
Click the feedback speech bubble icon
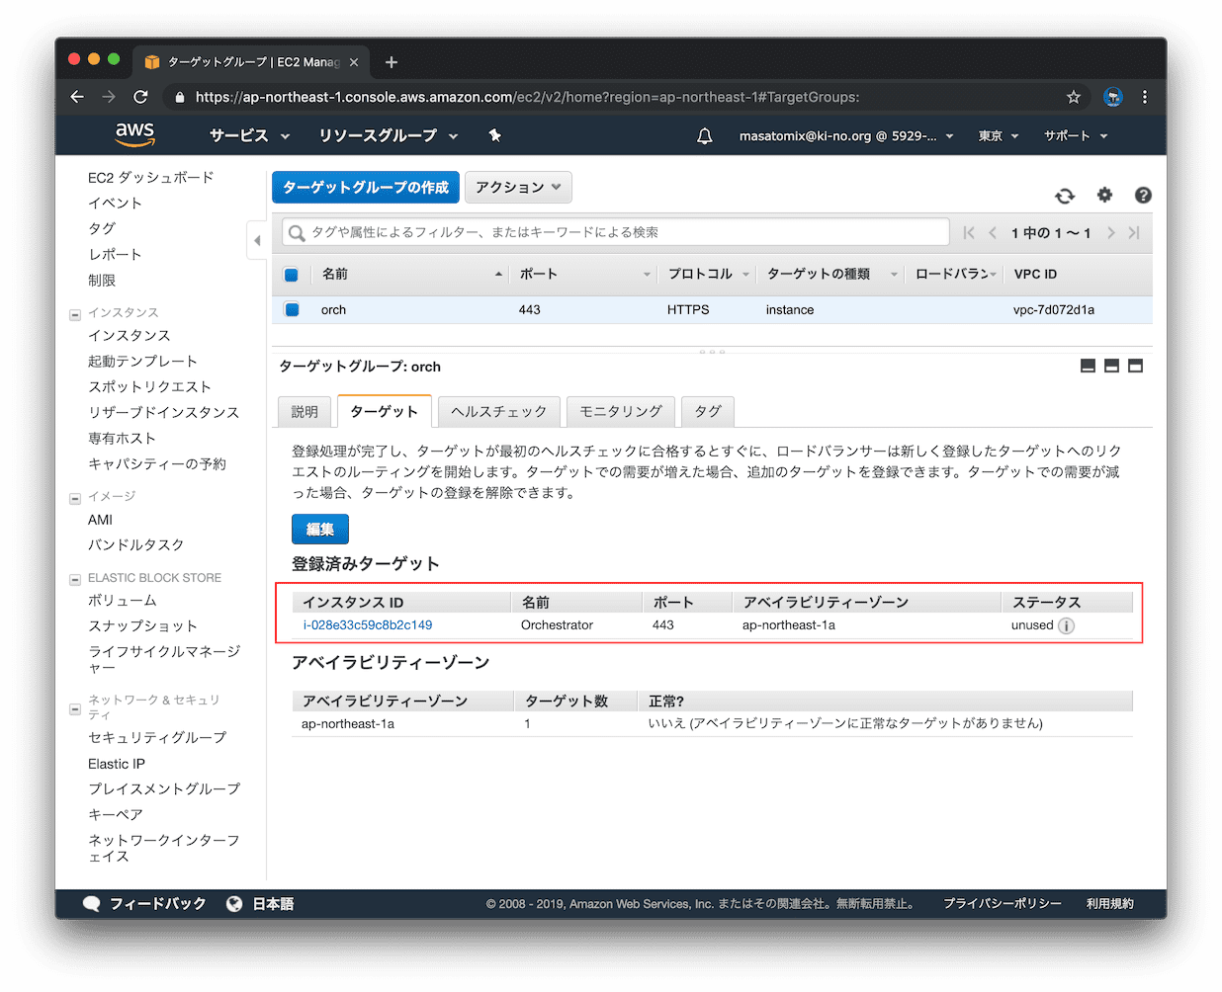tap(91, 904)
